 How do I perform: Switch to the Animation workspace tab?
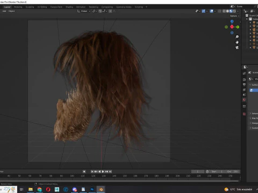81,7
